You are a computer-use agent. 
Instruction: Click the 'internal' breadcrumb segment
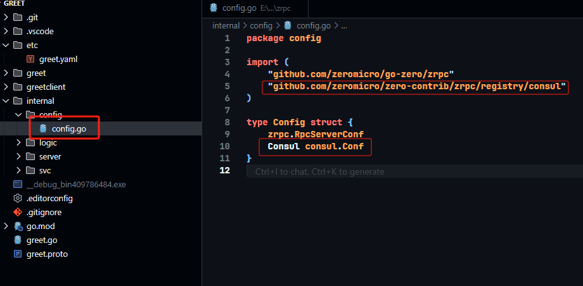(226, 26)
